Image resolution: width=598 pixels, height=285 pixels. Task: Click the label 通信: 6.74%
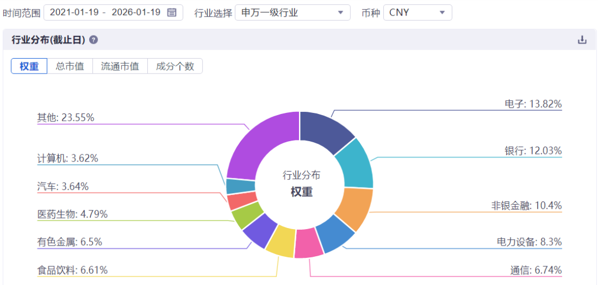click(x=536, y=270)
